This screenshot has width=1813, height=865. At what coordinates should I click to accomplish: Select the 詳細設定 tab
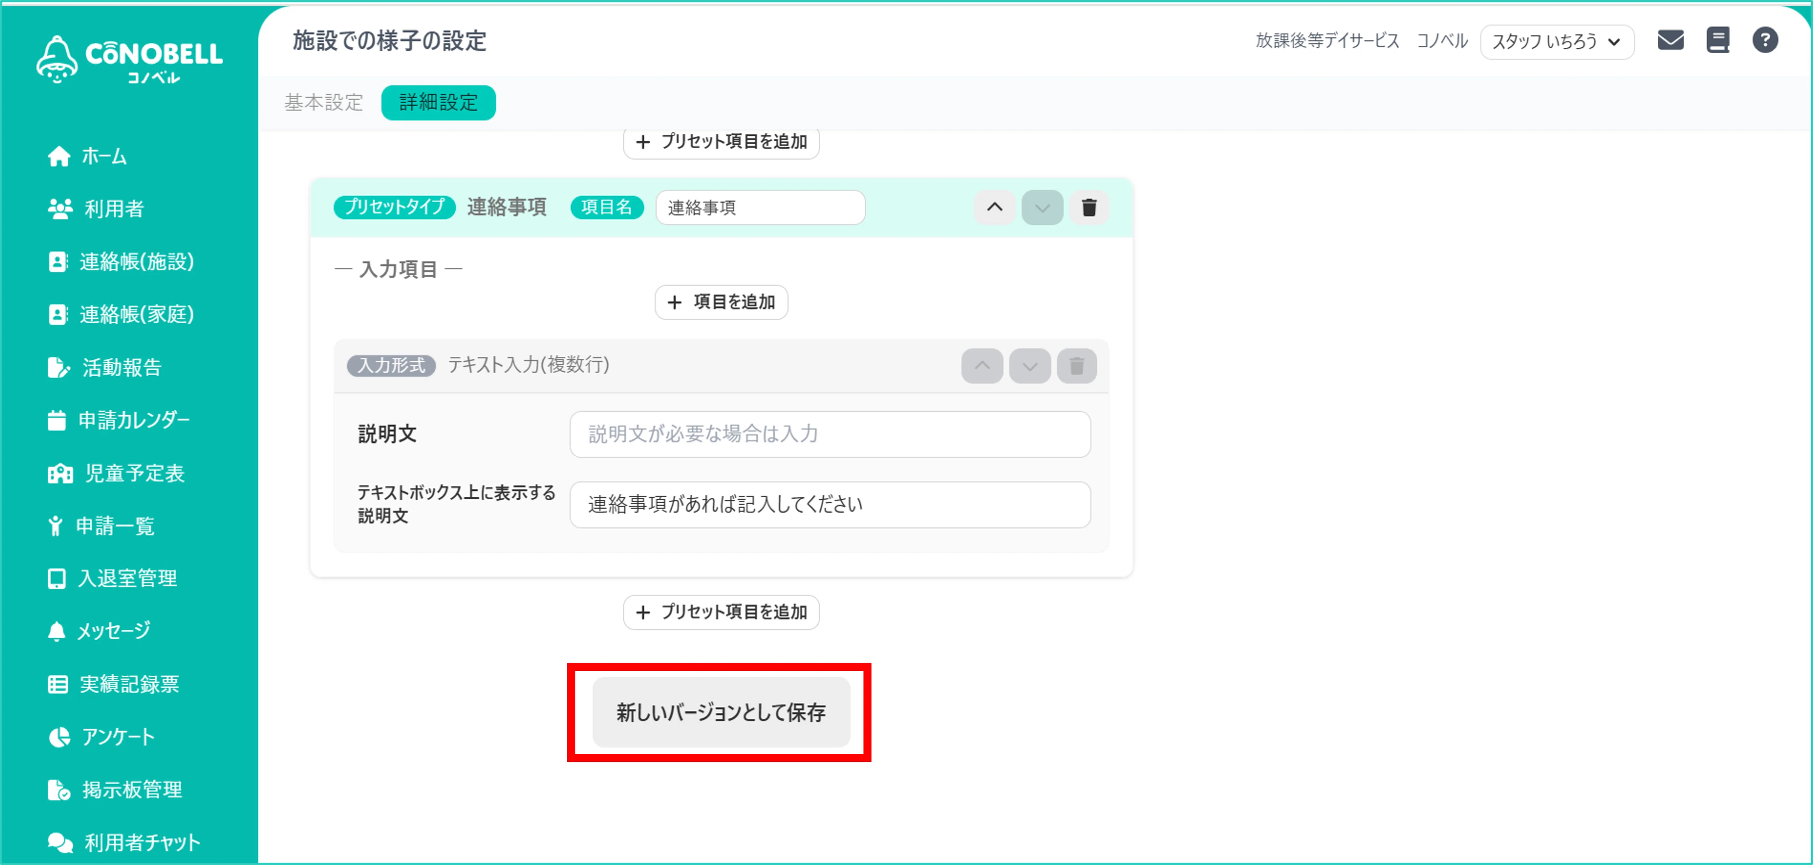(x=438, y=103)
